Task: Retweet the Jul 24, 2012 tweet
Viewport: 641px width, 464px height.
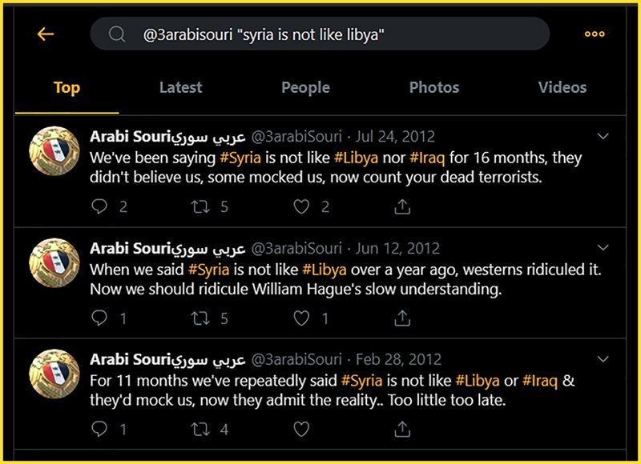Action: (200, 207)
